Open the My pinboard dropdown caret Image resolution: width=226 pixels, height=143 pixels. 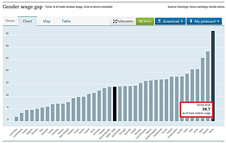(x=218, y=22)
